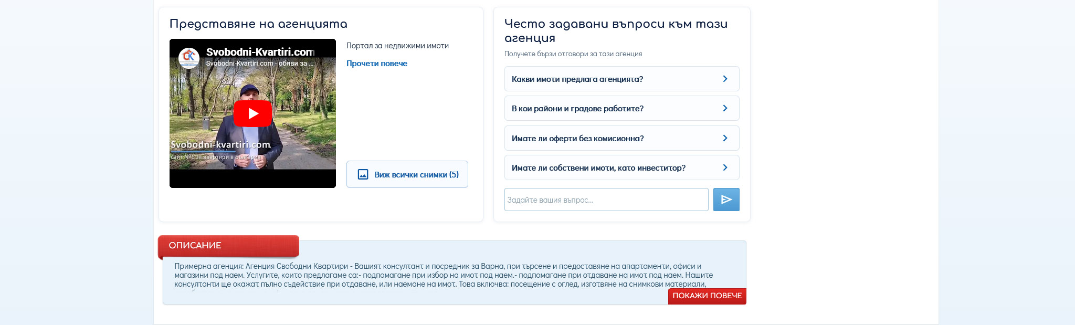The width and height of the screenshot is (1075, 325).
Task: Expand question В кои райони и градове работите?
Action: click(621, 108)
